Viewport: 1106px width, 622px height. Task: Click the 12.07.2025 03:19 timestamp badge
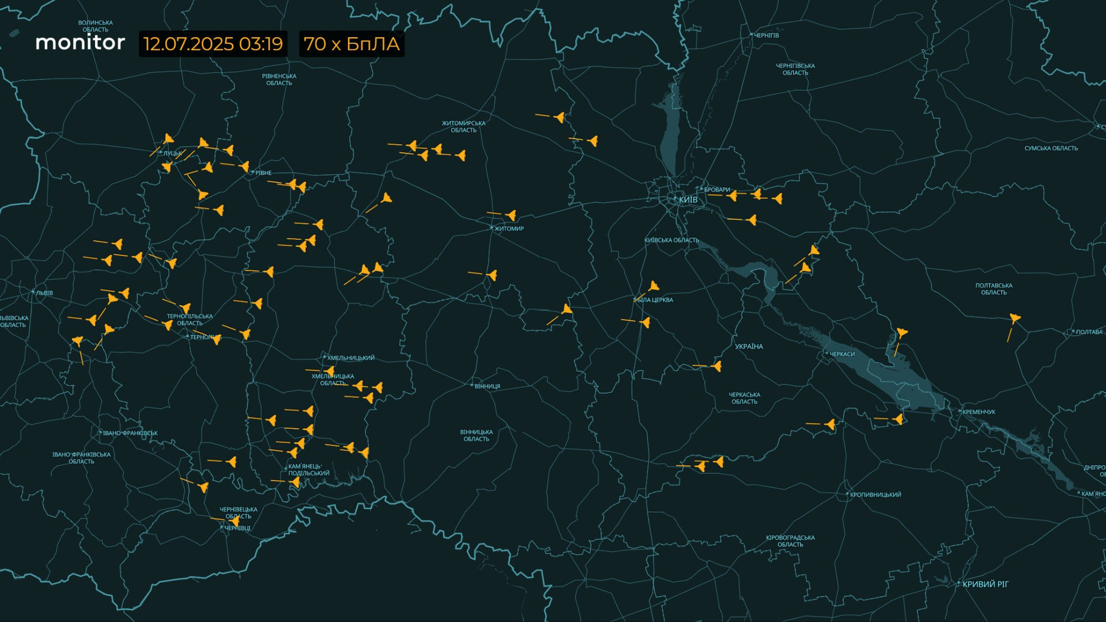pyautogui.click(x=213, y=44)
